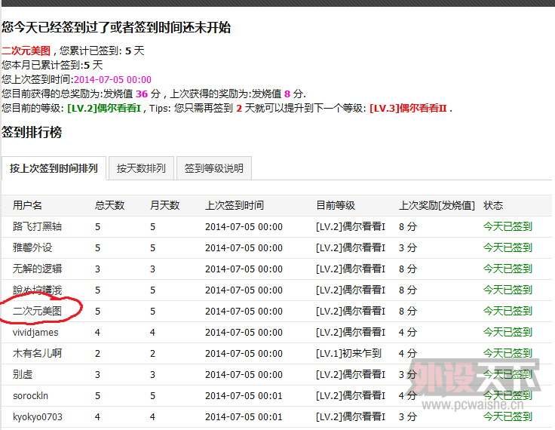555x430 pixels.
Task: Click username kyokyo0703
Action: point(37,416)
